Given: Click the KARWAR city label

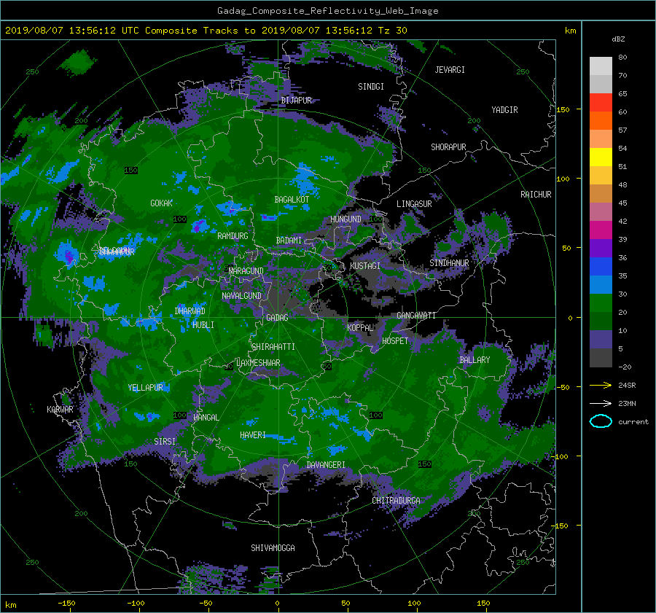Looking at the screenshot, I should (60, 410).
